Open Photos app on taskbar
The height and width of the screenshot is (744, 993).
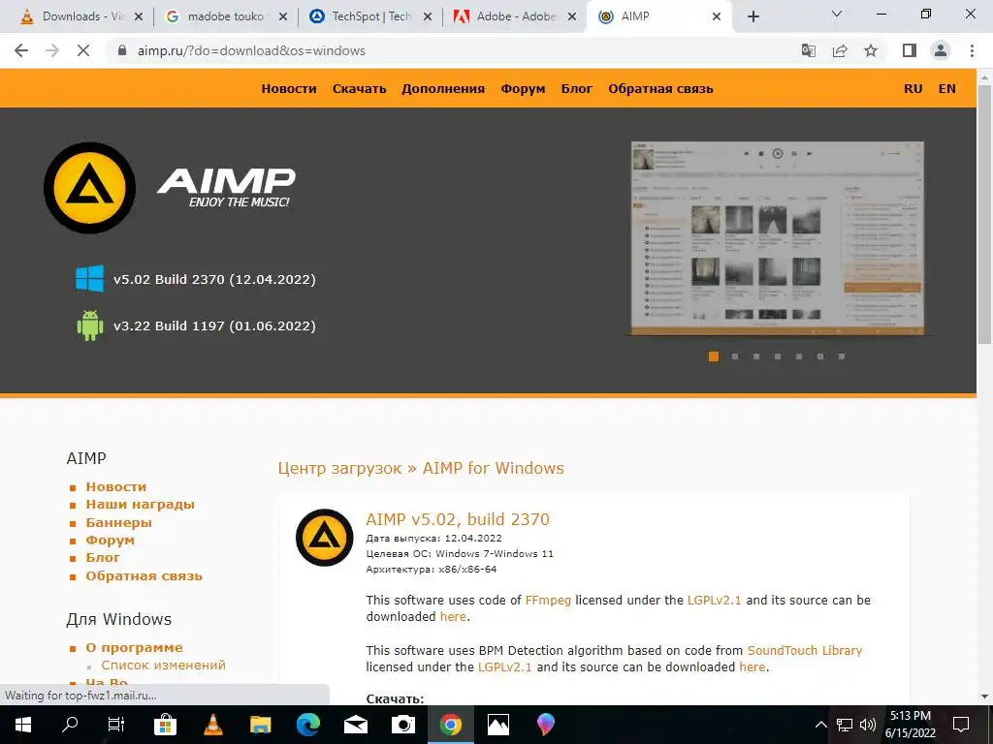pyautogui.click(x=497, y=725)
